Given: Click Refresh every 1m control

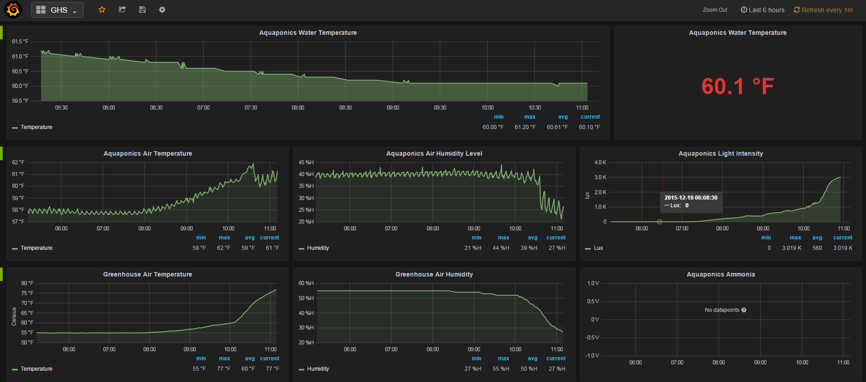Looking at the screenshot, I should [x=823, y=10].
